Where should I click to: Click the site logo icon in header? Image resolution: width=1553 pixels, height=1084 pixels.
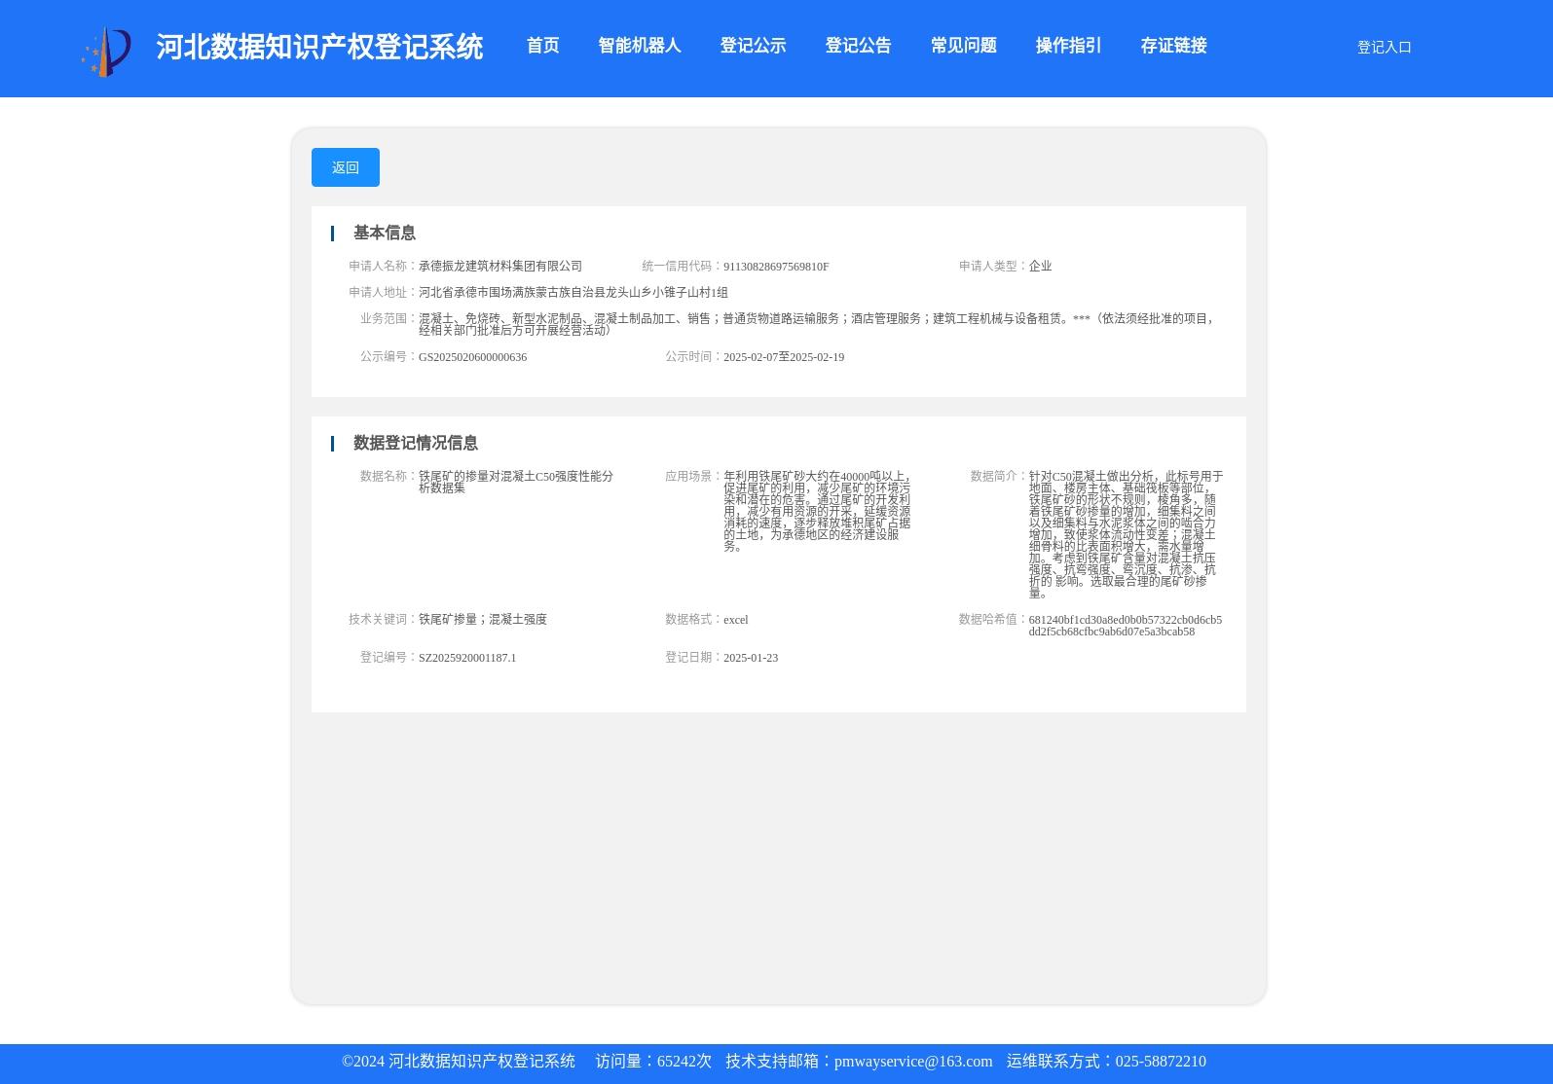click(106, 52)
